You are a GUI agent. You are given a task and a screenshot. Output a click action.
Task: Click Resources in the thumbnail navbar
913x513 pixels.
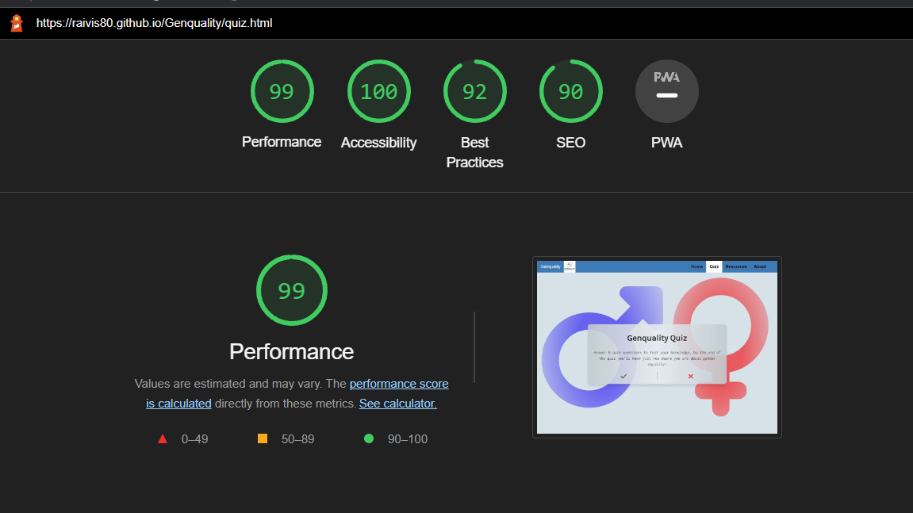(x=736, y=266)
